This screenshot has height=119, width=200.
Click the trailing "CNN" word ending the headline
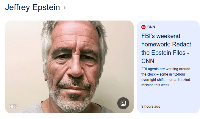click(148, 61)
